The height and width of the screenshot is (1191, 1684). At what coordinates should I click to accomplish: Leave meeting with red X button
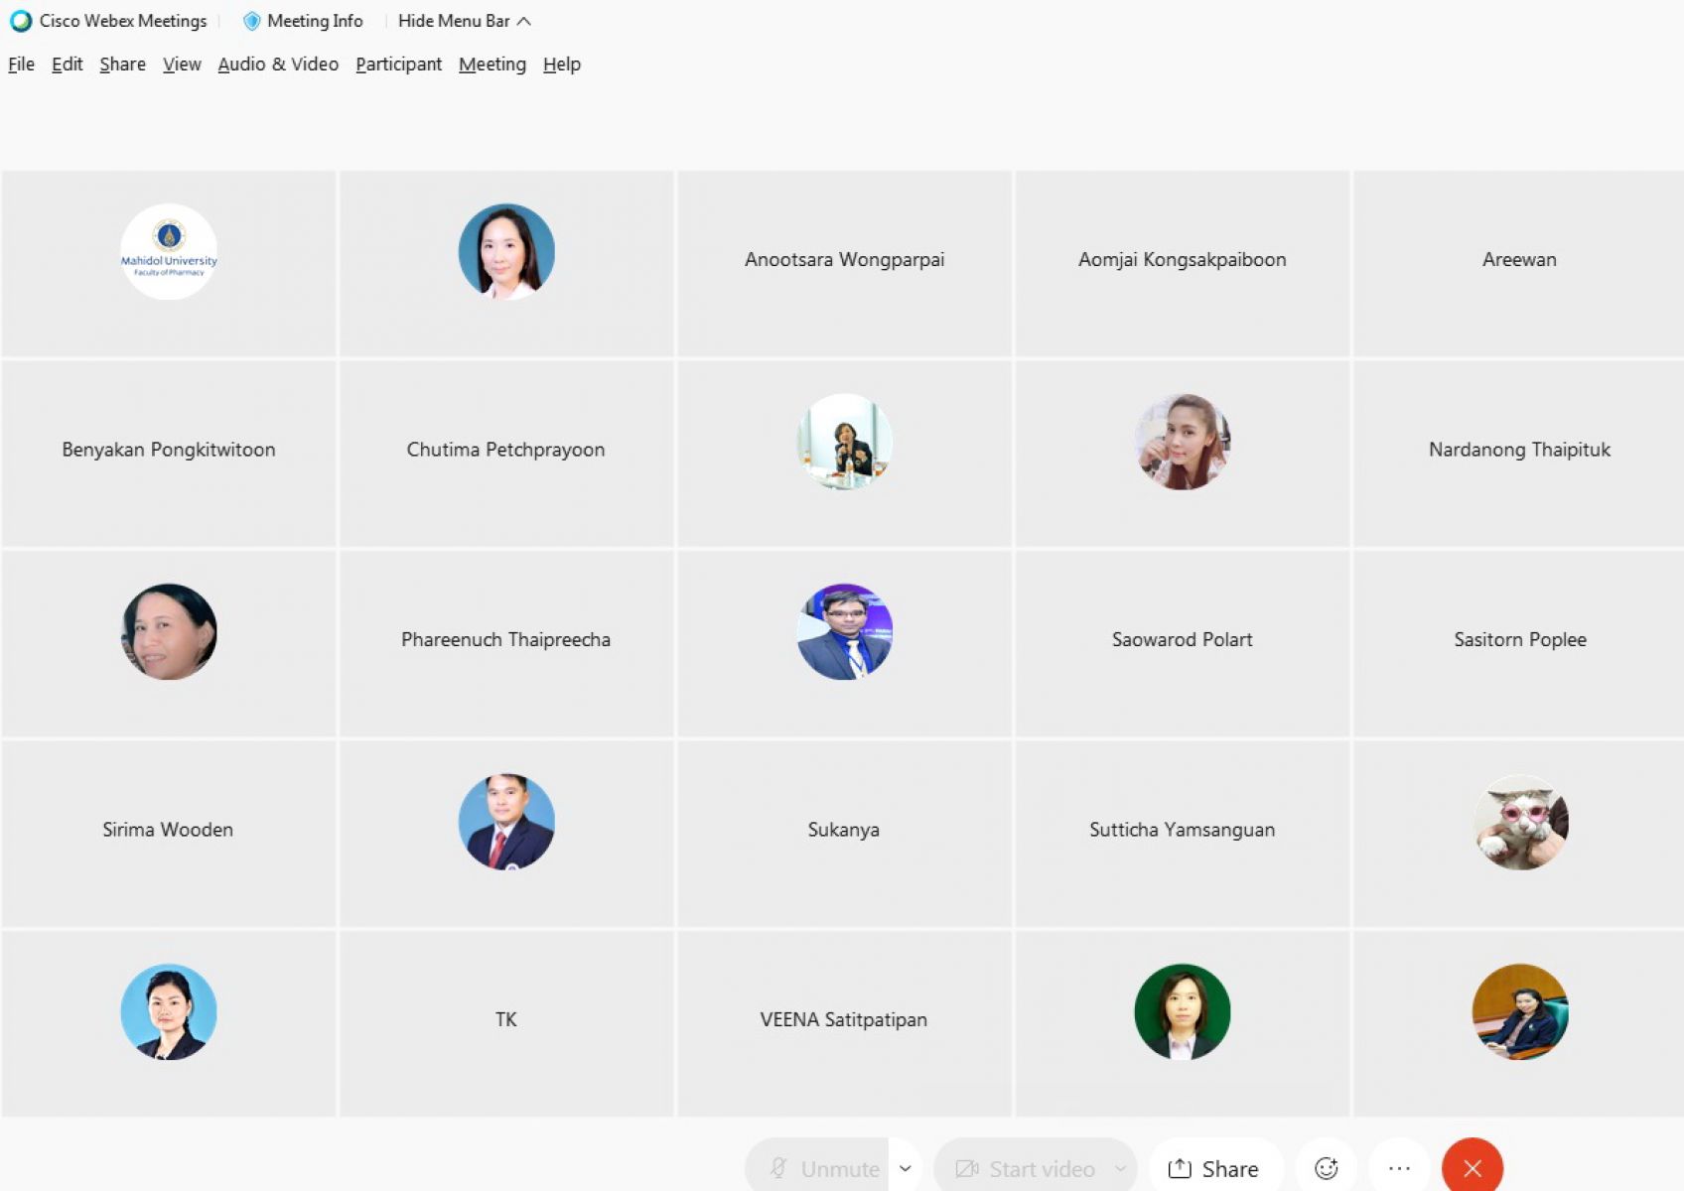pos(1473,1168)
